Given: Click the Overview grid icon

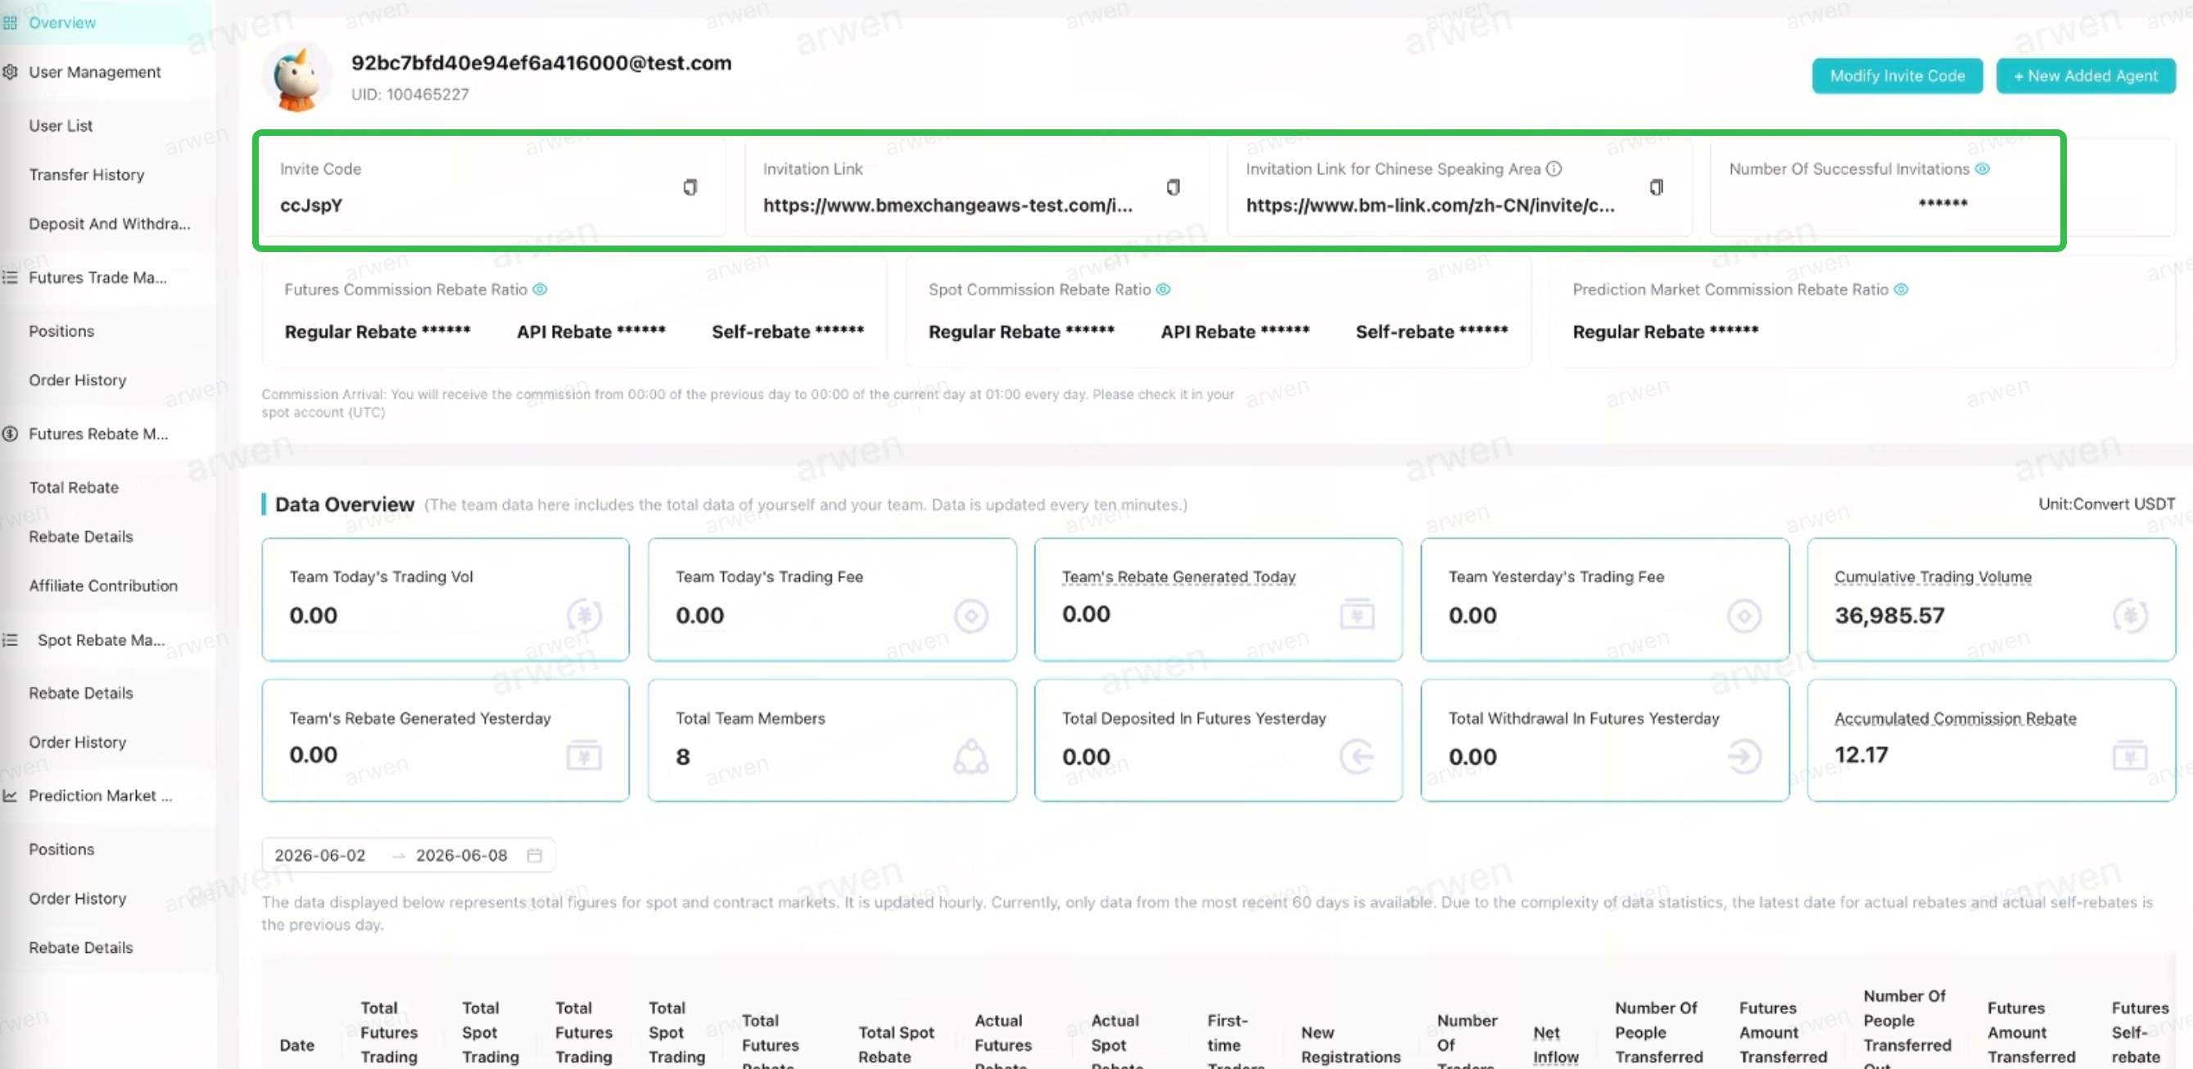Looking at the screenshot, I should click(10, 23).
